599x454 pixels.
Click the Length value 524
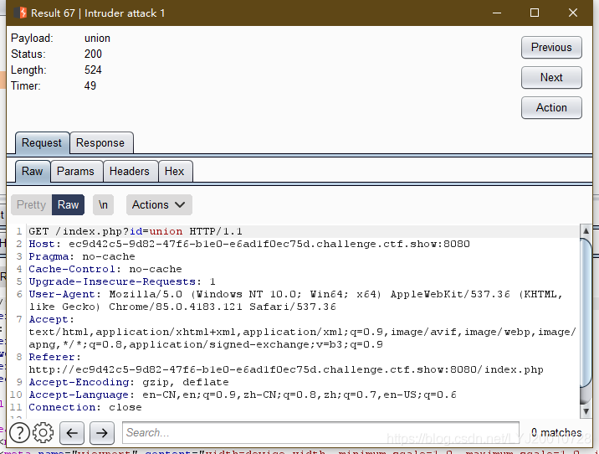click(93, 70)
